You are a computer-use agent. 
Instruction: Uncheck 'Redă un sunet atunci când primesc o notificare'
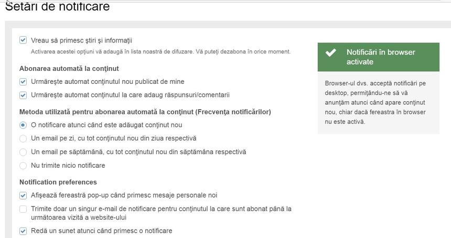[23, 231]
